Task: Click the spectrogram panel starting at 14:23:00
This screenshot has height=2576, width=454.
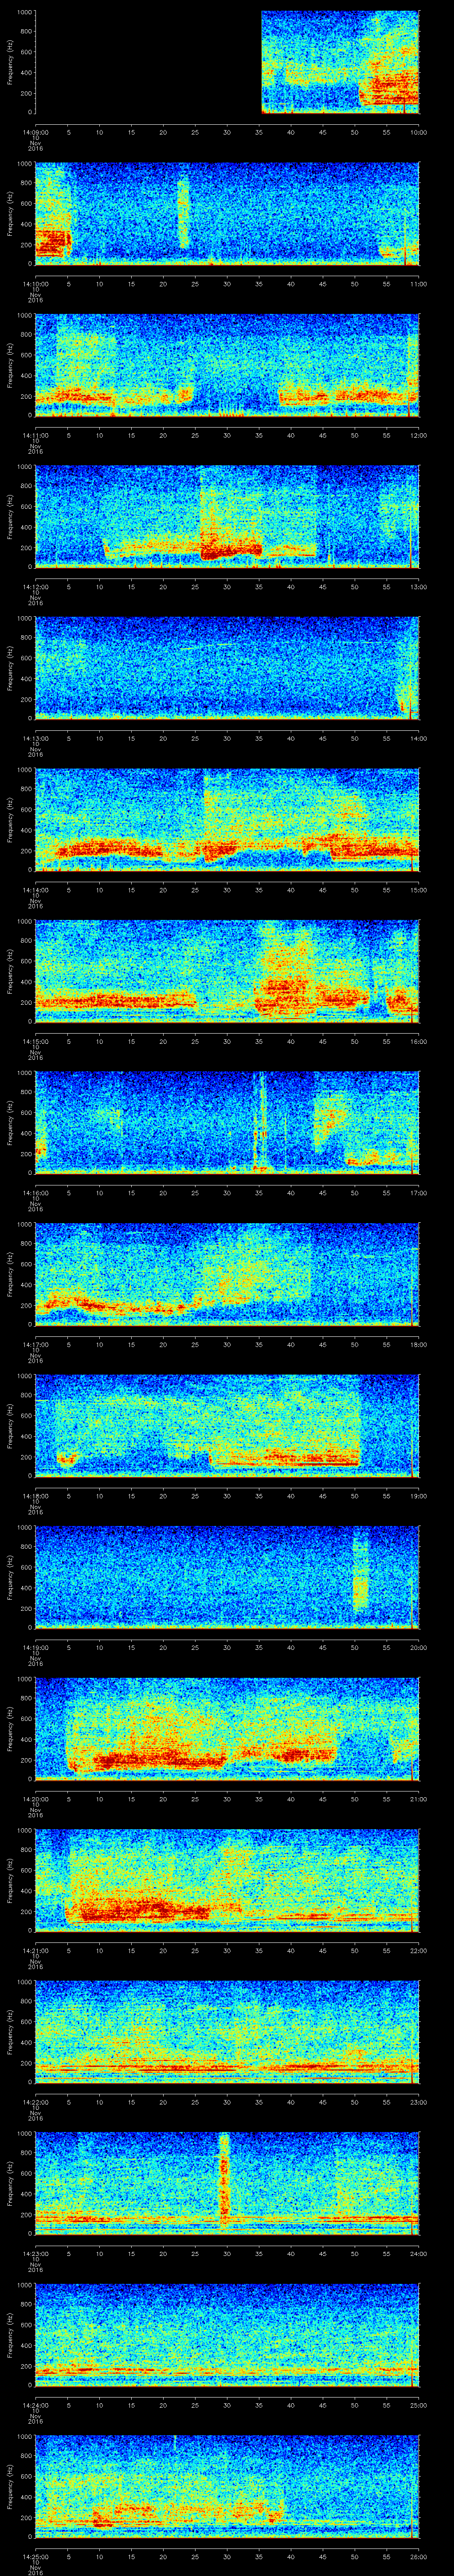Action: click(227, 2183)
